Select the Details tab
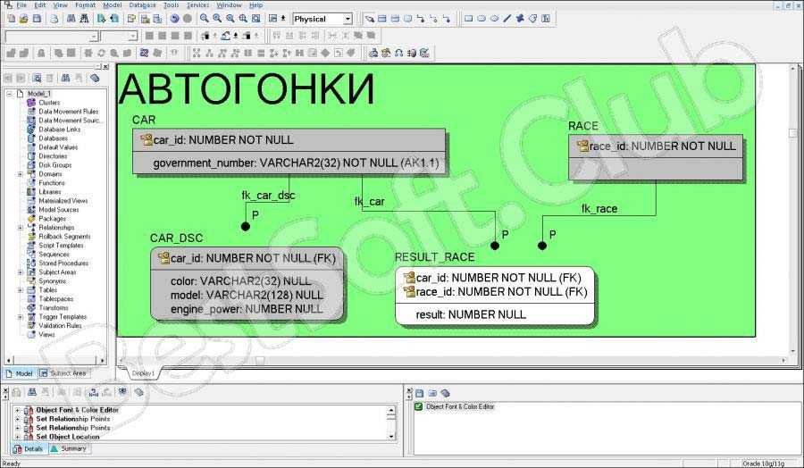This screenshot has width=804, height=468. click(29, 448)
